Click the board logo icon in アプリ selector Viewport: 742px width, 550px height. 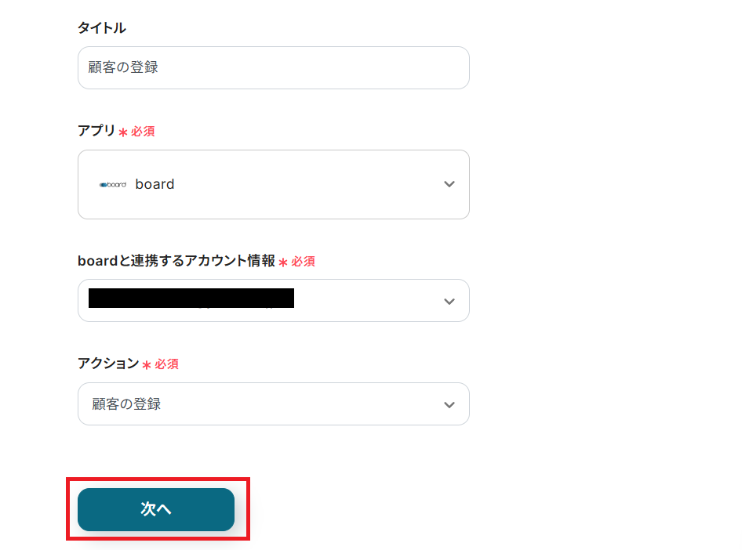tap(113, 185)
